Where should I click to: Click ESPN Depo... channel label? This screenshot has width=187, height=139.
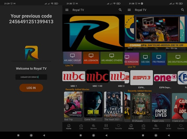click(x=165, y=87)
